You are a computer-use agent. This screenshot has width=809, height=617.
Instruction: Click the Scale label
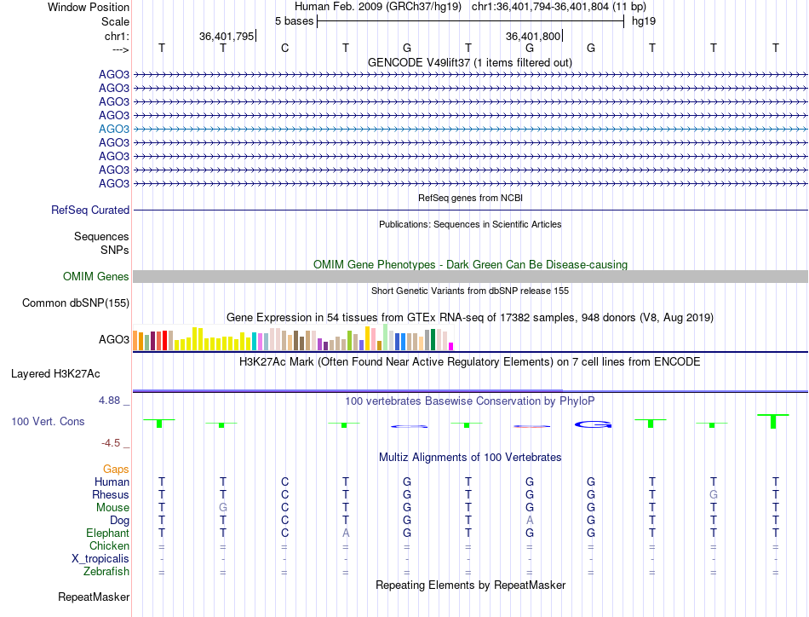point(115,21)
